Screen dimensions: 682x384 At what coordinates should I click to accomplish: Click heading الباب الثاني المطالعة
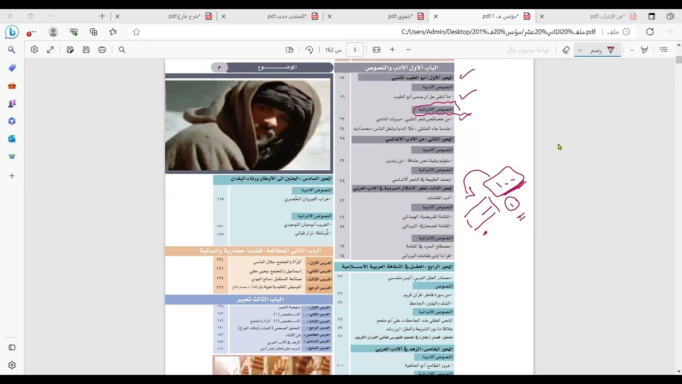tap(260, 251)
